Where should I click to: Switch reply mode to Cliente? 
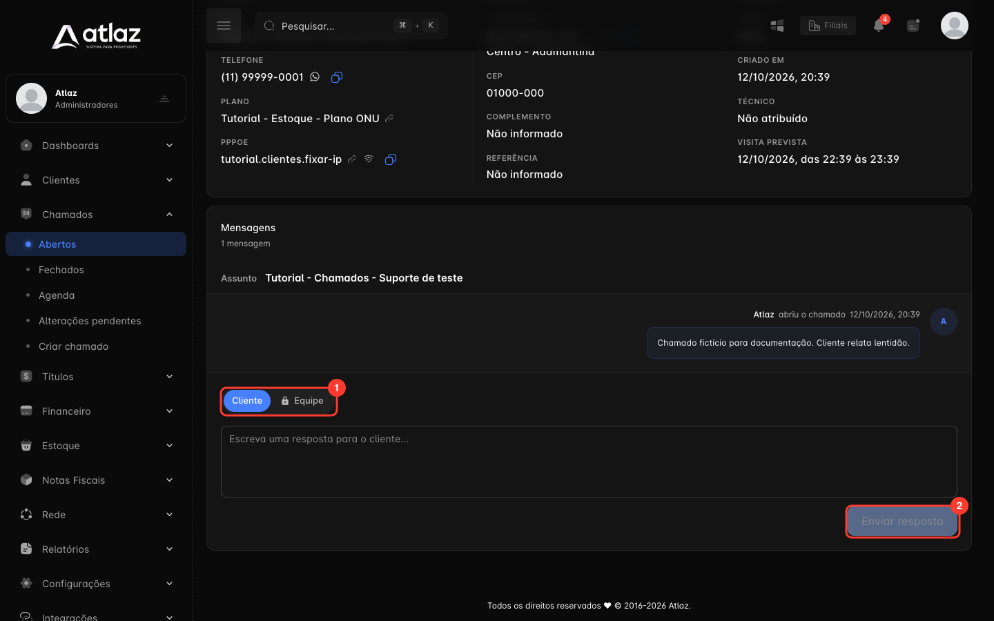click(247, 401)
